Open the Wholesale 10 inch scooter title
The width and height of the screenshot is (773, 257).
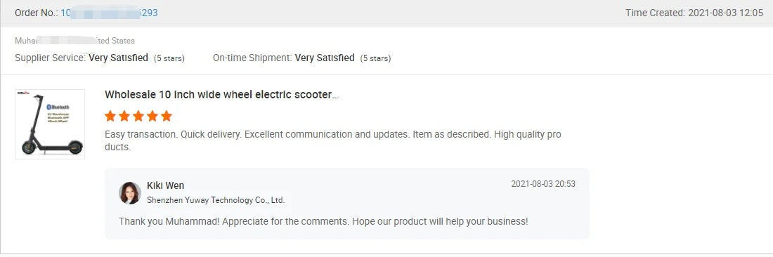(x=221, y=95)
